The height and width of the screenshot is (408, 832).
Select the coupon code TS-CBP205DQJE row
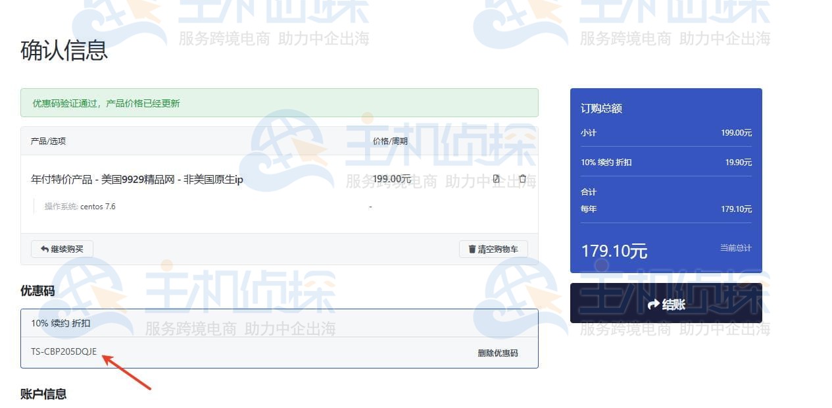(x=64, y=351)
